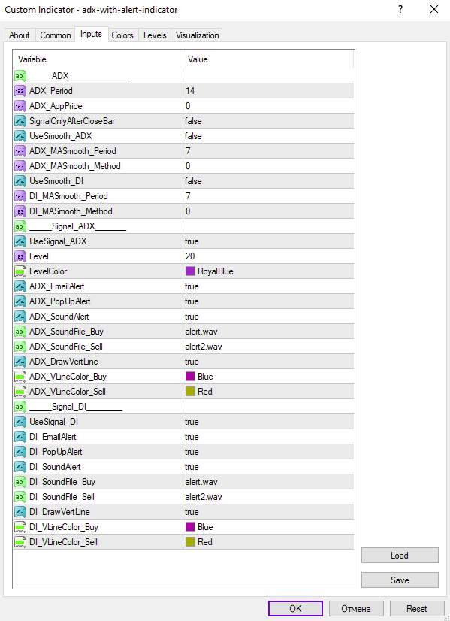Click the color-type icon next to LevelColor
The height and width of the screenshot is (621, 450).
click(20, 271)
